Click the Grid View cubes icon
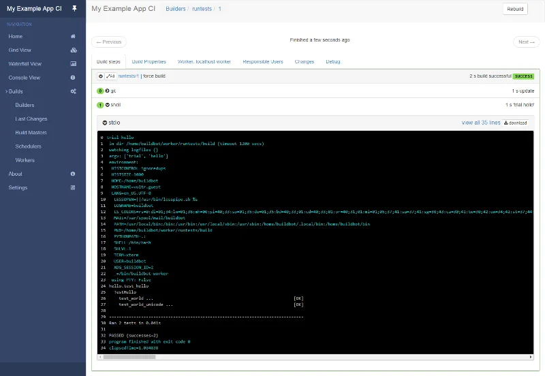Image resolution: width=545 pixels, height=376 pixels. click(74, 50)
